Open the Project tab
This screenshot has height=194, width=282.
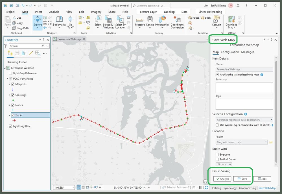click(x=10, y=12)
